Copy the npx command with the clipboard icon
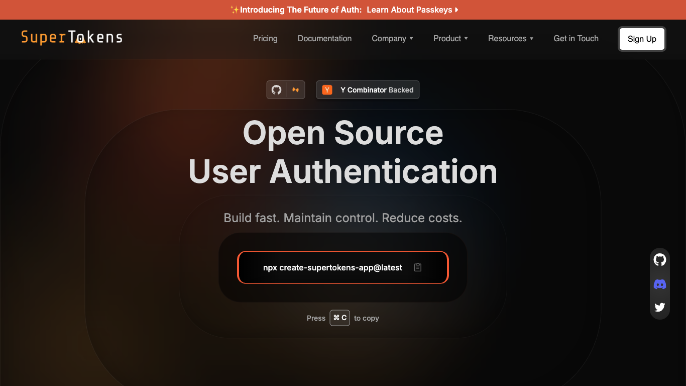 click(x=418, y=267)
